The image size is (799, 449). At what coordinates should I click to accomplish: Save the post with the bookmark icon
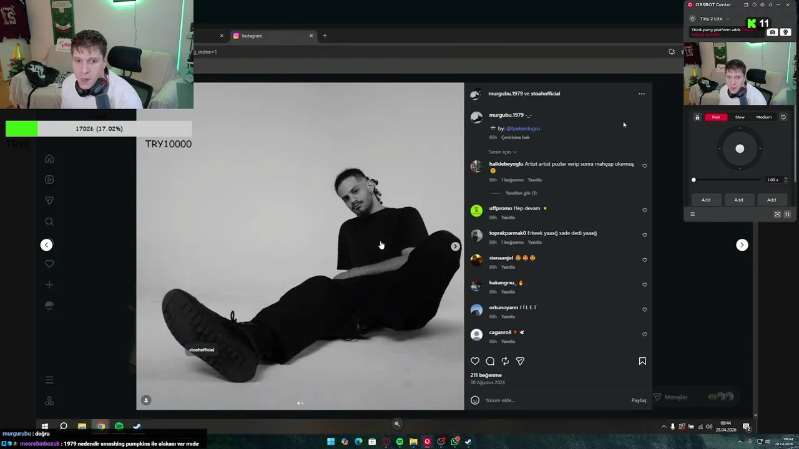tap(642, 361)
